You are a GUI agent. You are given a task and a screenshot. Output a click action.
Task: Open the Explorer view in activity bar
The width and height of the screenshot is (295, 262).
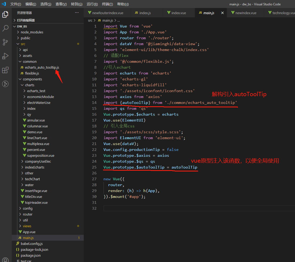pyautogui.click(x=5, y=14)
